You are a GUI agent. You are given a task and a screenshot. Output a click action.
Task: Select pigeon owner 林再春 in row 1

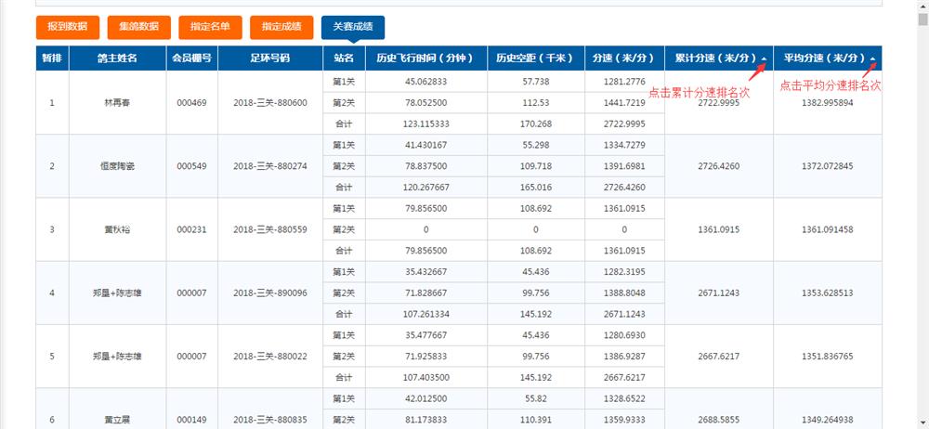pyautogui.click(x=117, y=102)
